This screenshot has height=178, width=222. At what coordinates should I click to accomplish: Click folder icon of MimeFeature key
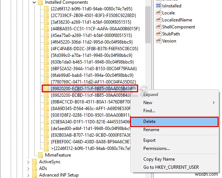pos(40,155)
